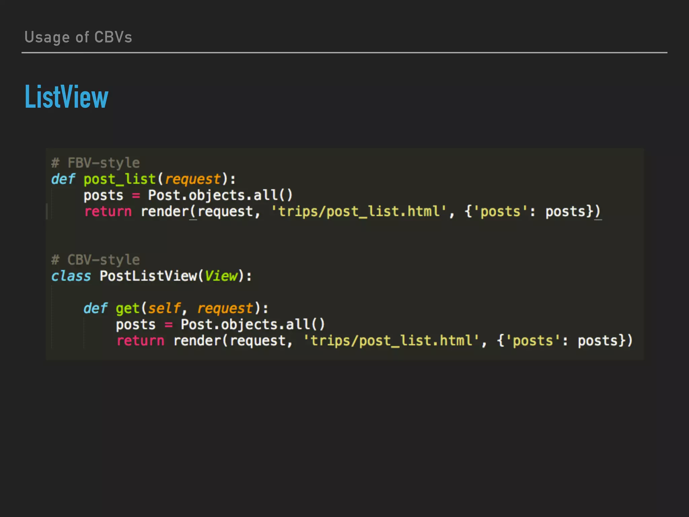Click the 'return render(...)' line inside the get method
The width and height of the screenshot is (689, 517).
pyautogui.click(x=374, y=341)
